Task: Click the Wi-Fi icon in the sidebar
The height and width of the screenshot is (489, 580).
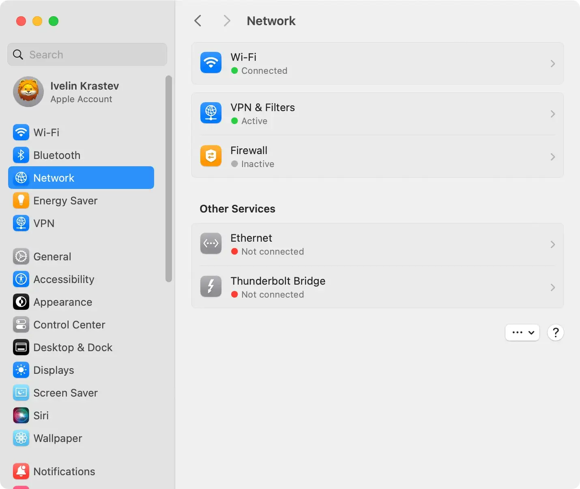Action: click(x=21, y=132)
